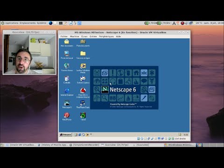
Task: Click Show Desktop quick launch icon
Action: (x=76, y=134)
